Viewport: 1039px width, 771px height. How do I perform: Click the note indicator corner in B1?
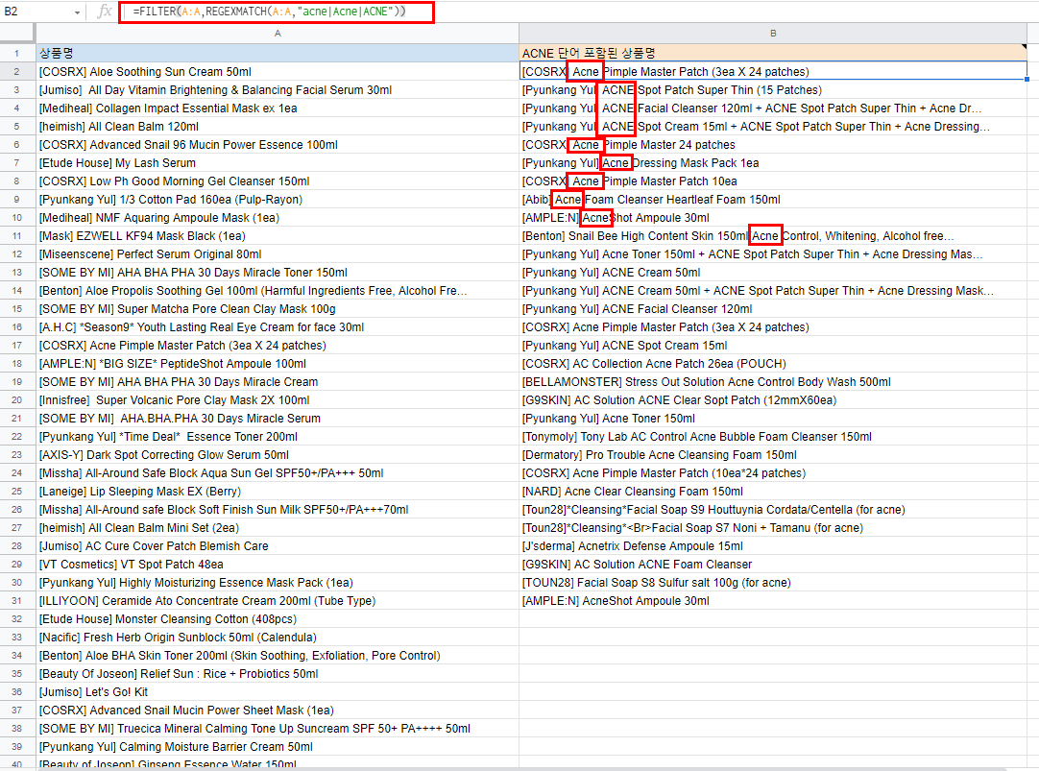click(1024, 47)
